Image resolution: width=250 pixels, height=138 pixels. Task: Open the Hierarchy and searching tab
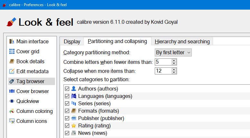(182, 41)
